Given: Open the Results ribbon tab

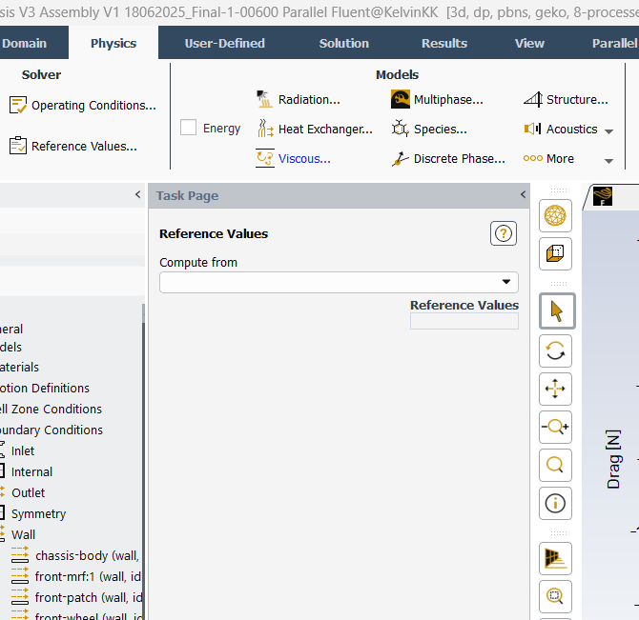Looking at the screenshot, I should click(x=444, y=43).
